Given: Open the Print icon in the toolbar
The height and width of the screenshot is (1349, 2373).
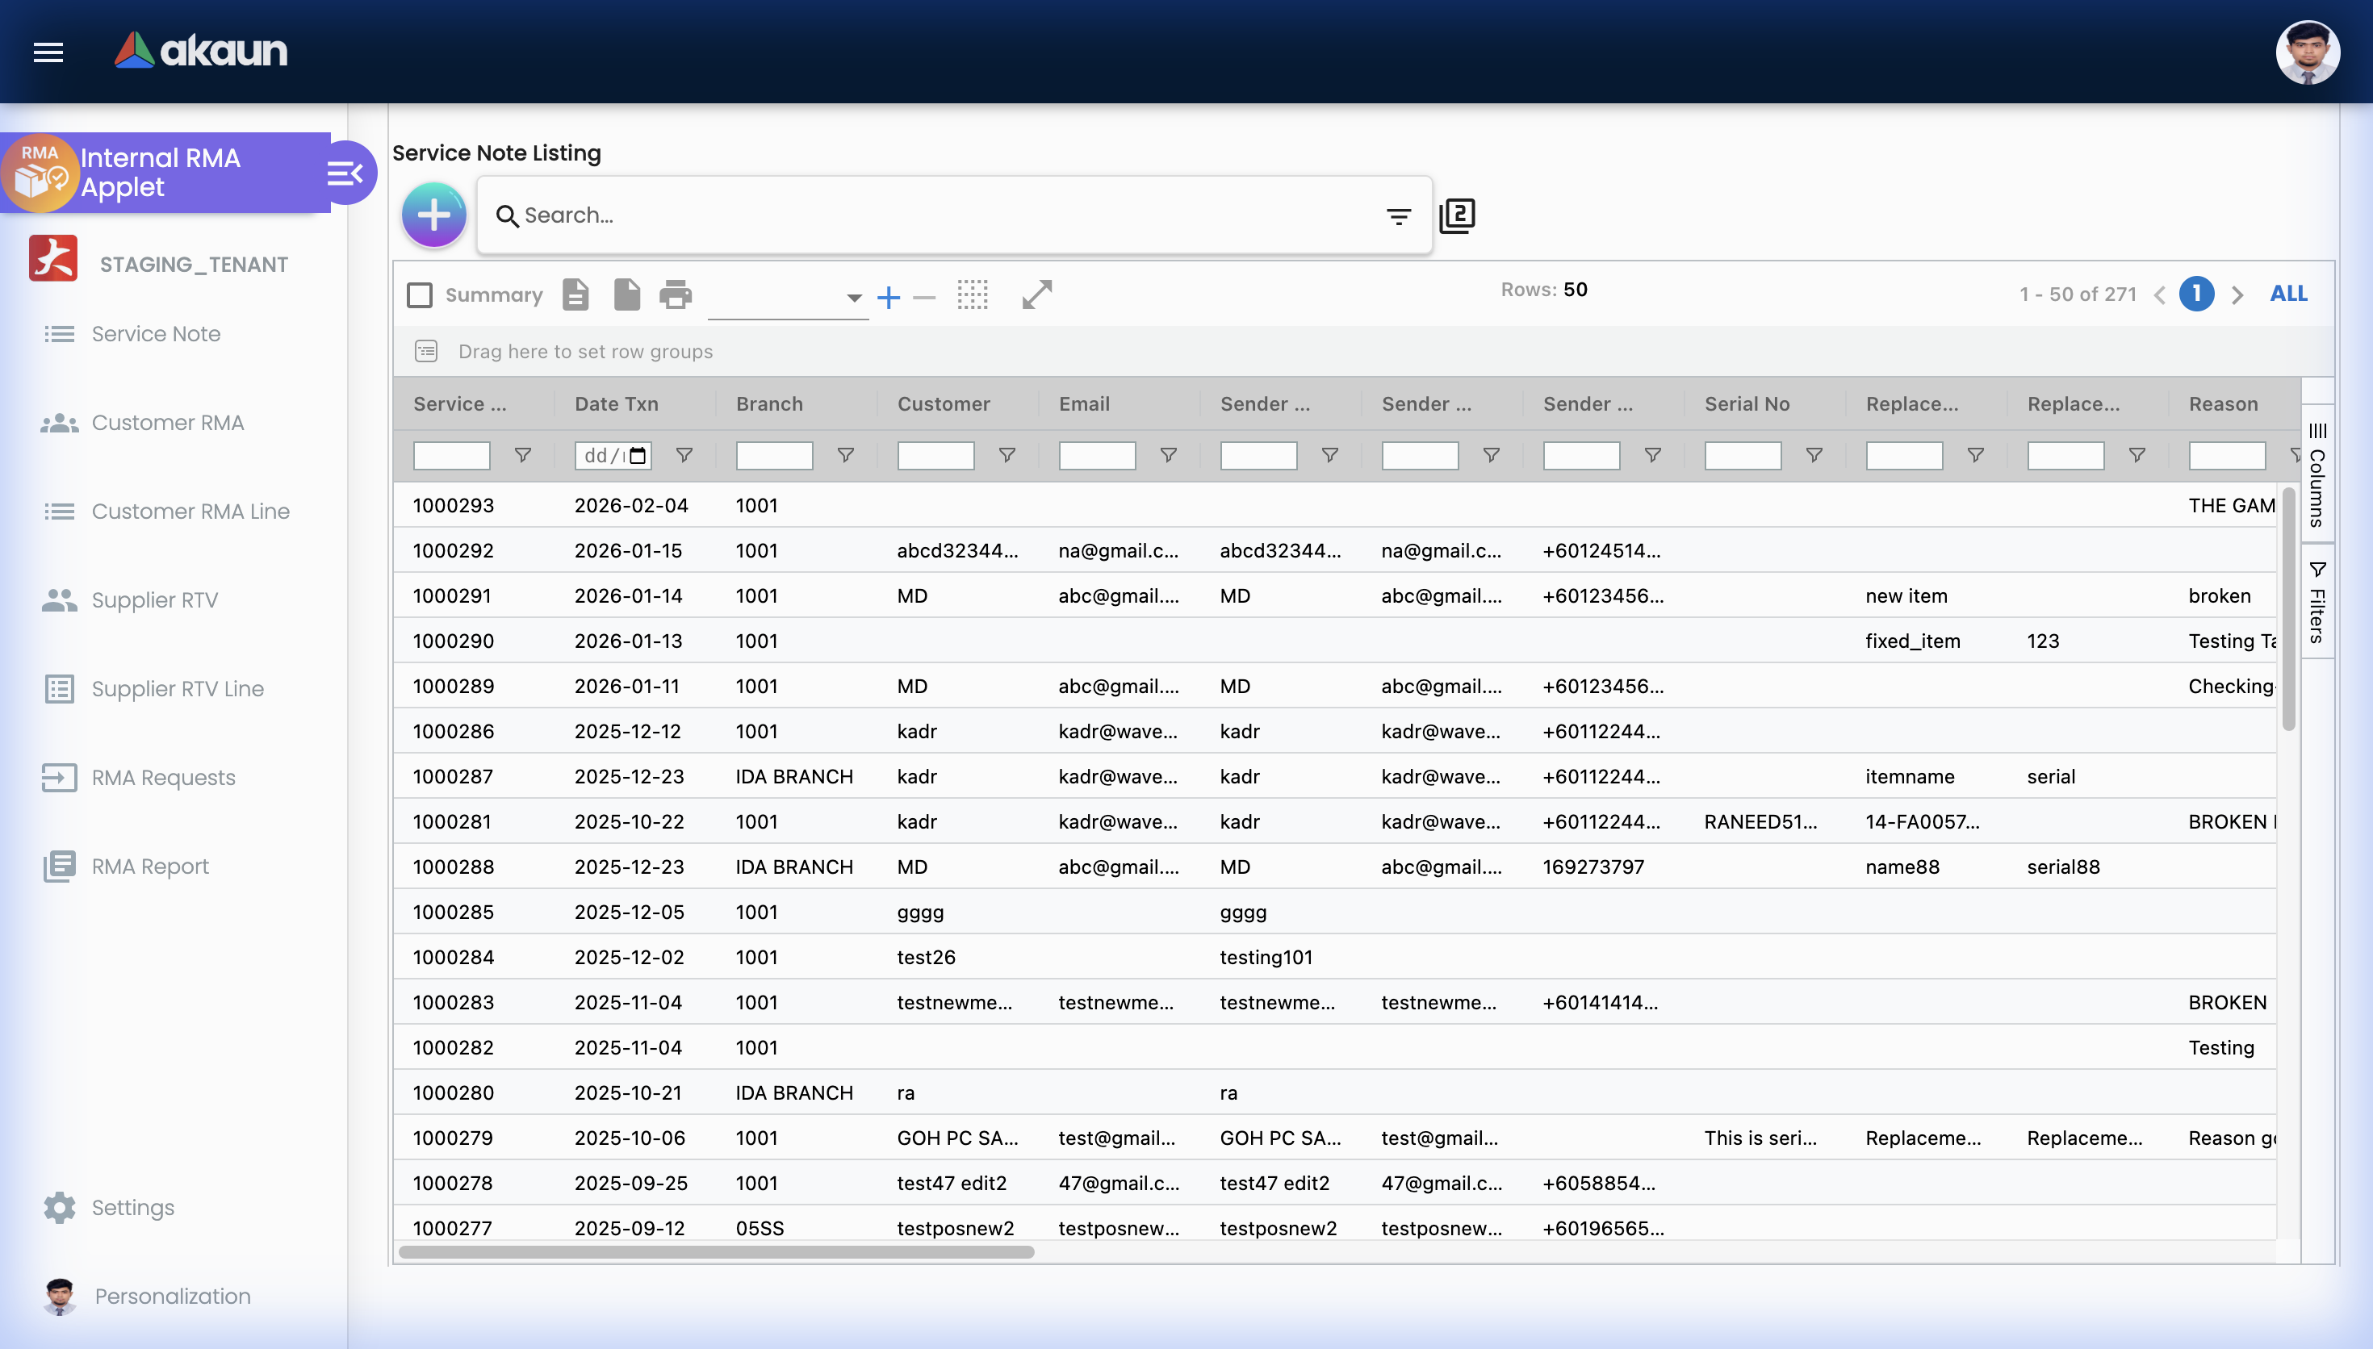Looking at the screenshot, I should [x=676, y=294].
